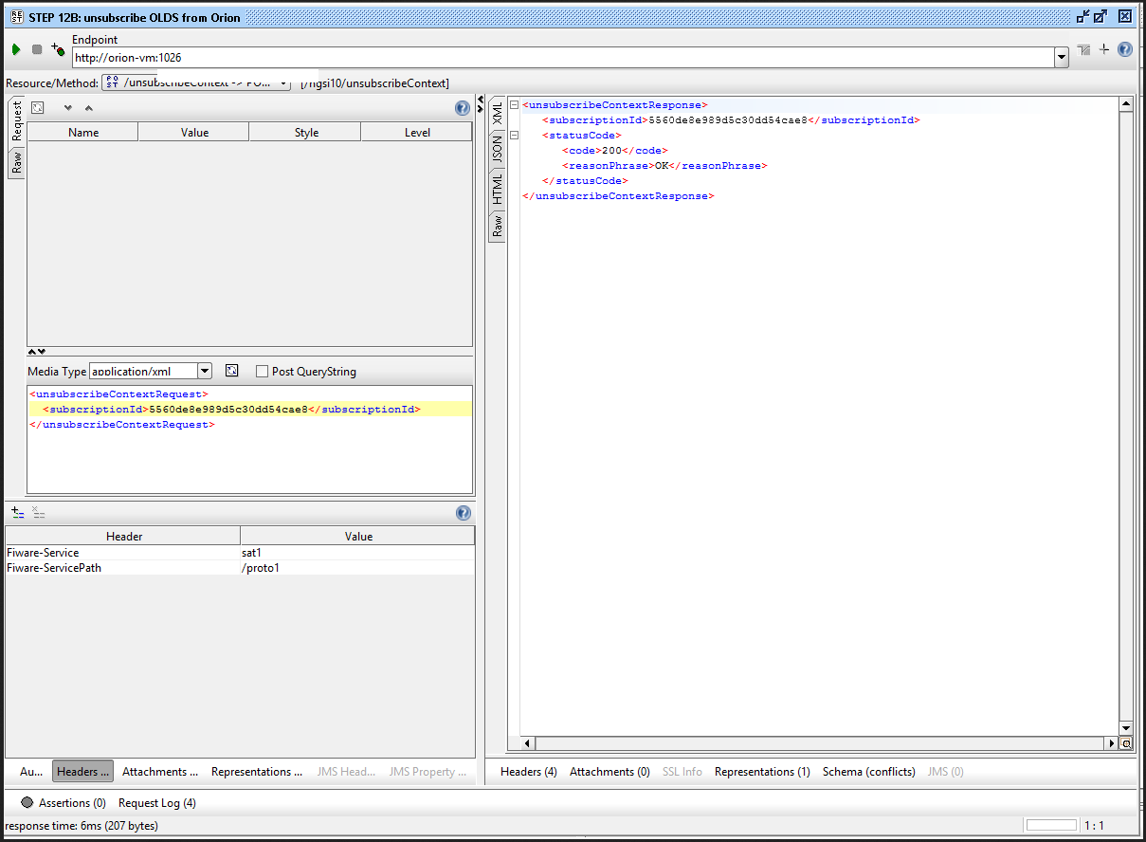
Task: Open help for the request parameters table
Action: coord(463,108)
